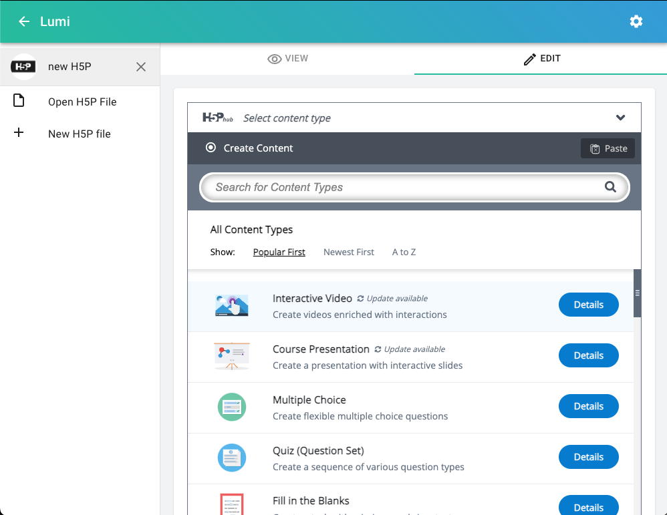The image size is (667, 515).
Task: Switch to the VIEW tab
Action: tap(287, 58)
